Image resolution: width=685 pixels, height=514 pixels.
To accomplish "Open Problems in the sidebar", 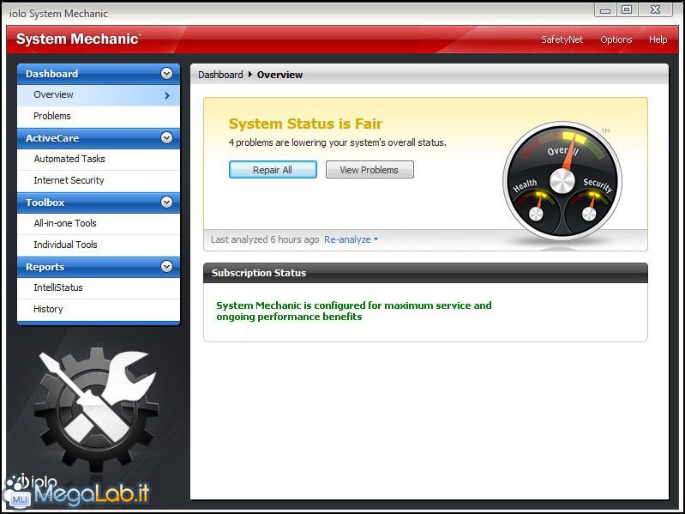I will (x=99, y=116).
